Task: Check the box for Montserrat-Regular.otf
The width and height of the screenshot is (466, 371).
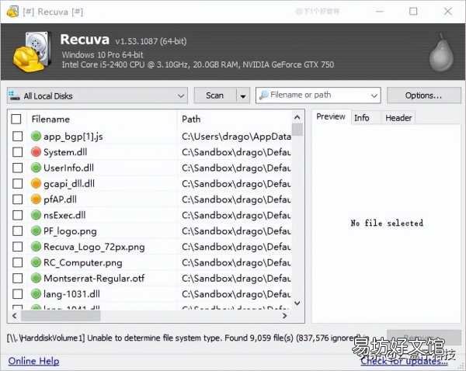Action: point(18,279)
